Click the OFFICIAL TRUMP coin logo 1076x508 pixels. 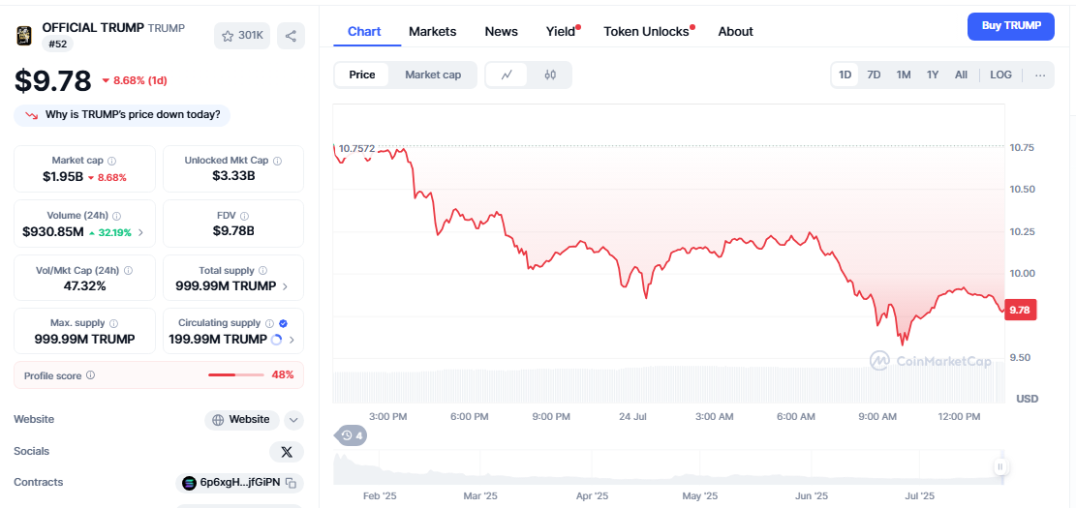24,35
